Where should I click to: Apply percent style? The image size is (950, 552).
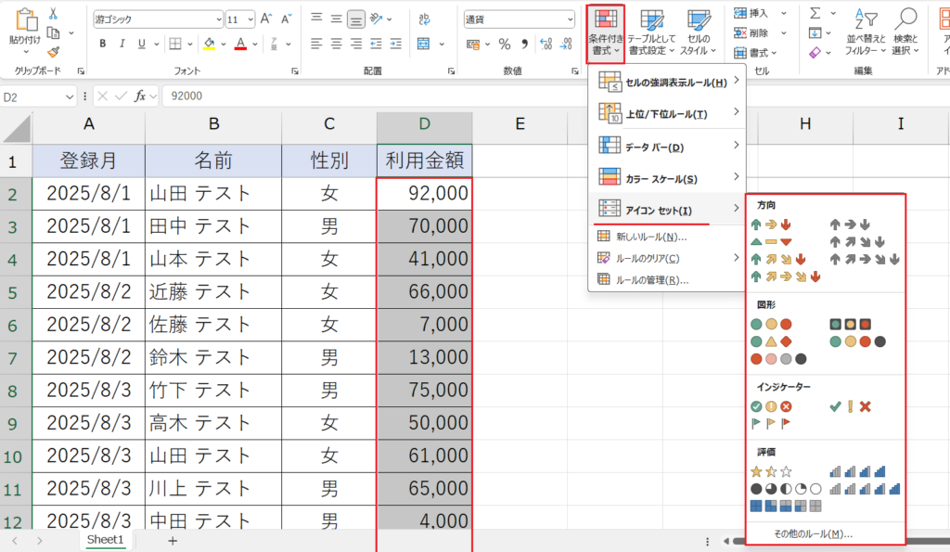coord(504,44)
